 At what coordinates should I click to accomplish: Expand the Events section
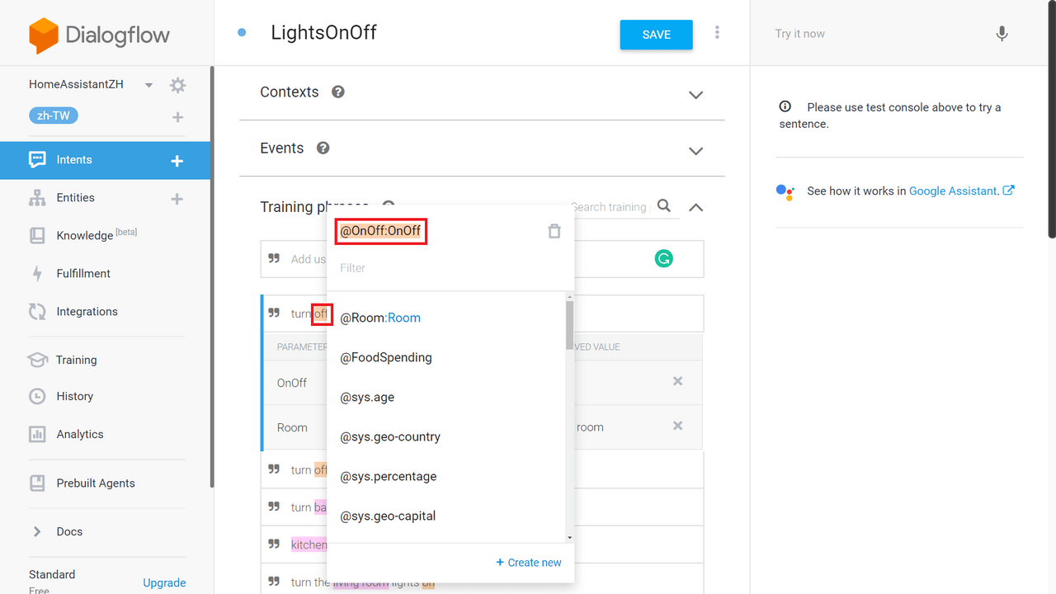(695, 151)
